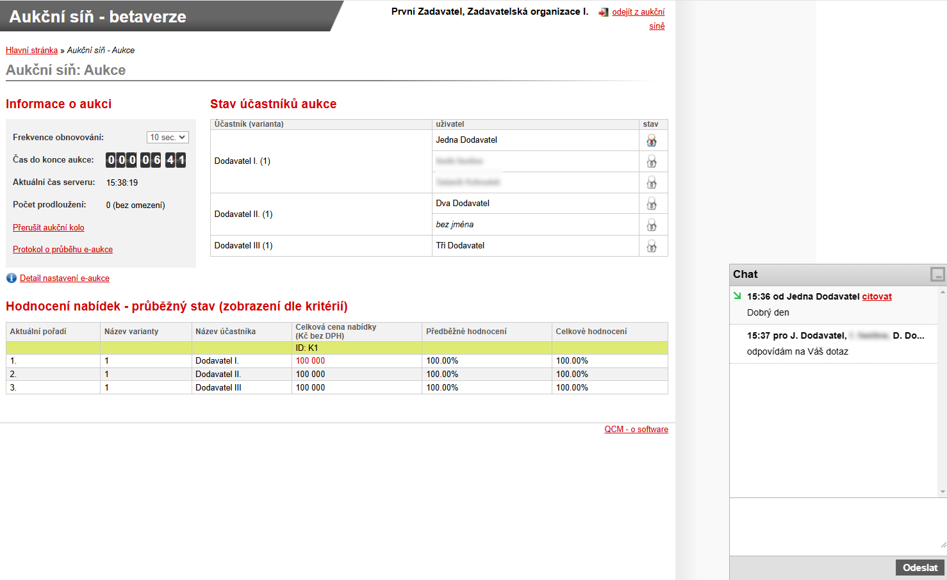
Task: Minimize the Chat panel
Action: pyautogui.click(x=937, y=275)
